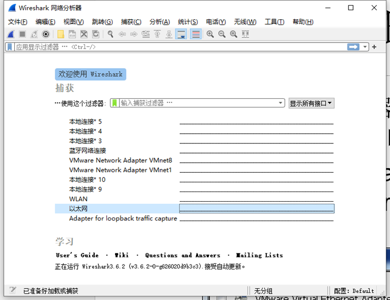This screenshot has width=390, height=300.
Task: Click the 无分组 status bar entry
Action: click(x=263, y=290)
